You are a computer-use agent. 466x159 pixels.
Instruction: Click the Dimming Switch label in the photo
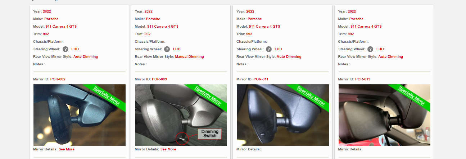[209, 134]
